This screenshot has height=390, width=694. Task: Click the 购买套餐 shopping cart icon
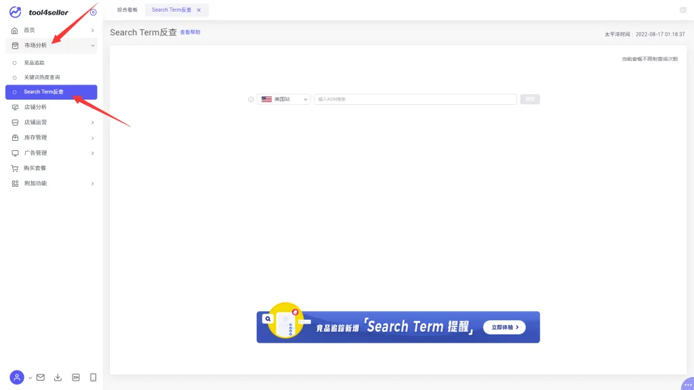(15, 169)
